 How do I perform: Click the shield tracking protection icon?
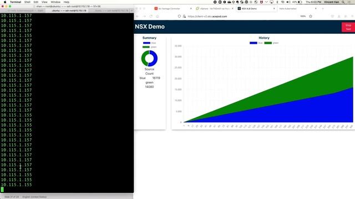[x=179, y=16]
